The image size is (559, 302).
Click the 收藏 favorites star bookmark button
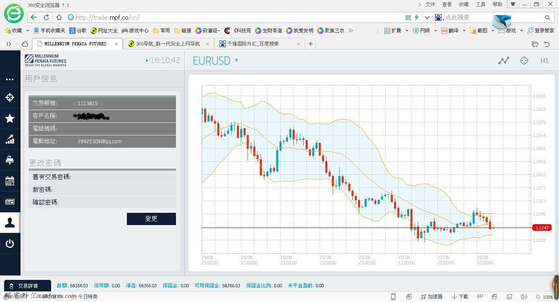14,31
